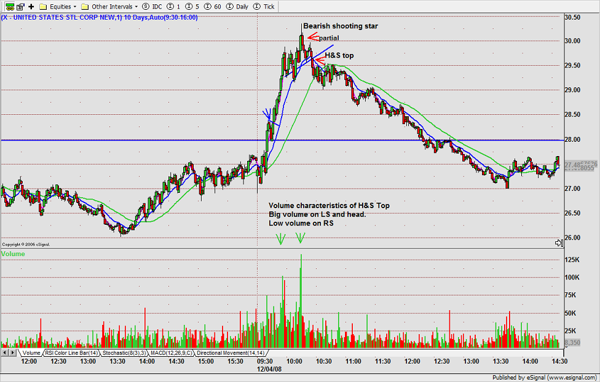Switch to the 5-minute interval button
The image size is (600, 382).
(x=192, y=7)
